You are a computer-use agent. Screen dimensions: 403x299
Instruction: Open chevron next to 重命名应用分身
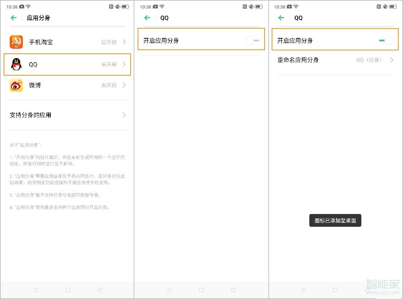[392, 60]
